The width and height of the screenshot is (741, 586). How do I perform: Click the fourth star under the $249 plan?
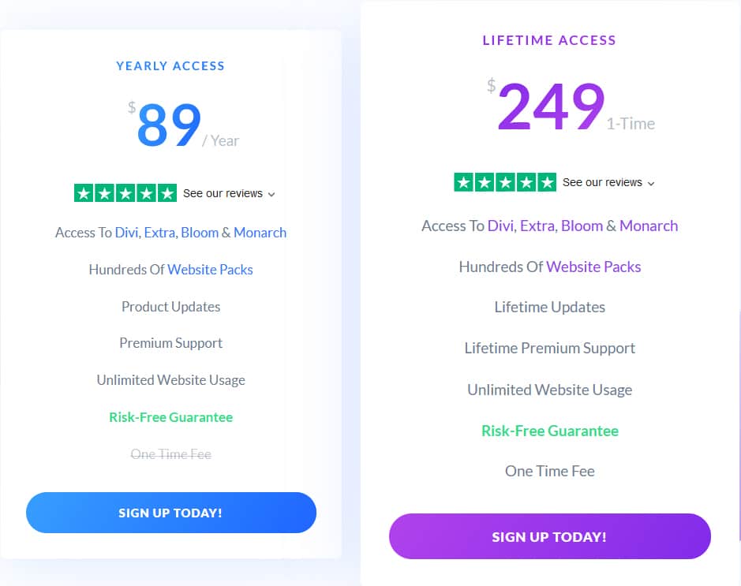click(x=526, y=181)
